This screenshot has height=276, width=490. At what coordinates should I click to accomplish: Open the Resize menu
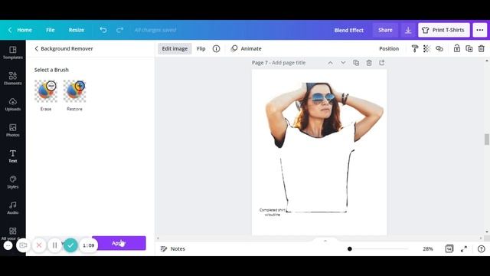tap(77, 30)
